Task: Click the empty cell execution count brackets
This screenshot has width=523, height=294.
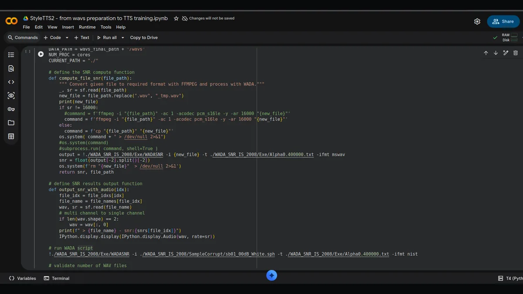Action: (27, 51)
